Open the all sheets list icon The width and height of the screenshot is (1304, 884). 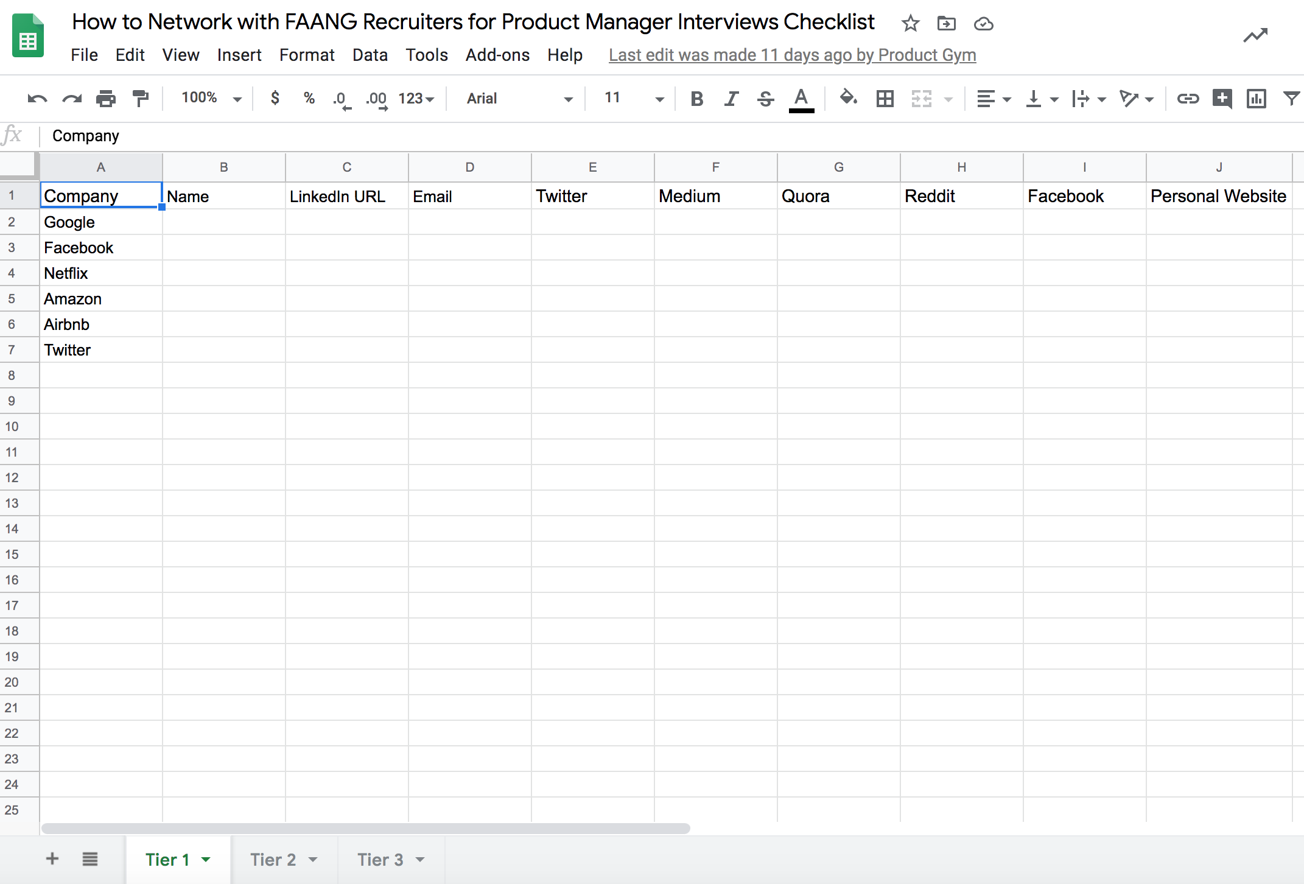[x=90, y=859]
